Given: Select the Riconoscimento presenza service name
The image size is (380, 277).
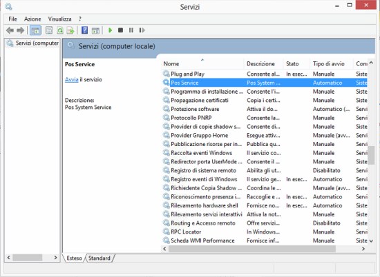Looking at the screenshot, I should 205,197.
